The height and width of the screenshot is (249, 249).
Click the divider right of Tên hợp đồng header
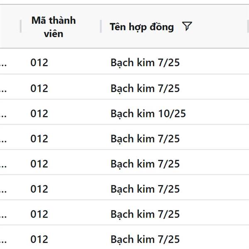coord(248,27)
